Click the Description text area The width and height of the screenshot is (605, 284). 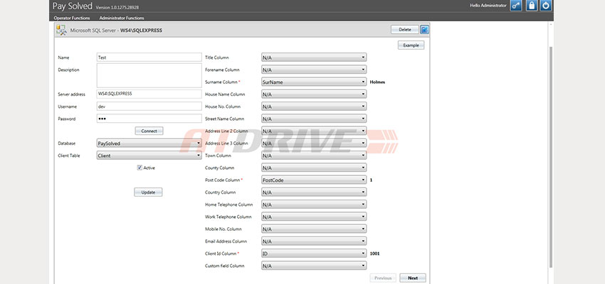click(149, 75)
